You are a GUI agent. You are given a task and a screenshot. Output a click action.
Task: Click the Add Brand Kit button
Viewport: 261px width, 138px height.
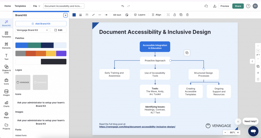(41, 24)
